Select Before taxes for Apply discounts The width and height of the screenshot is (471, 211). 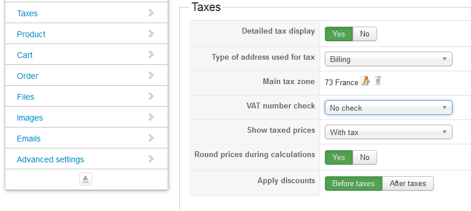(x=354, y=183)
